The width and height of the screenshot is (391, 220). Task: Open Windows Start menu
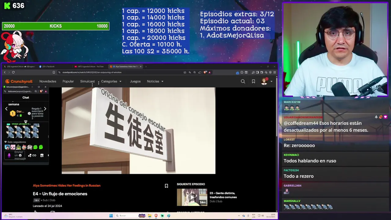(111, 216)
